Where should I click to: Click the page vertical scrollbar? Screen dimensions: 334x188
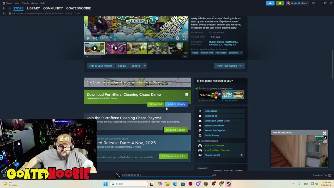click(333, 64)
